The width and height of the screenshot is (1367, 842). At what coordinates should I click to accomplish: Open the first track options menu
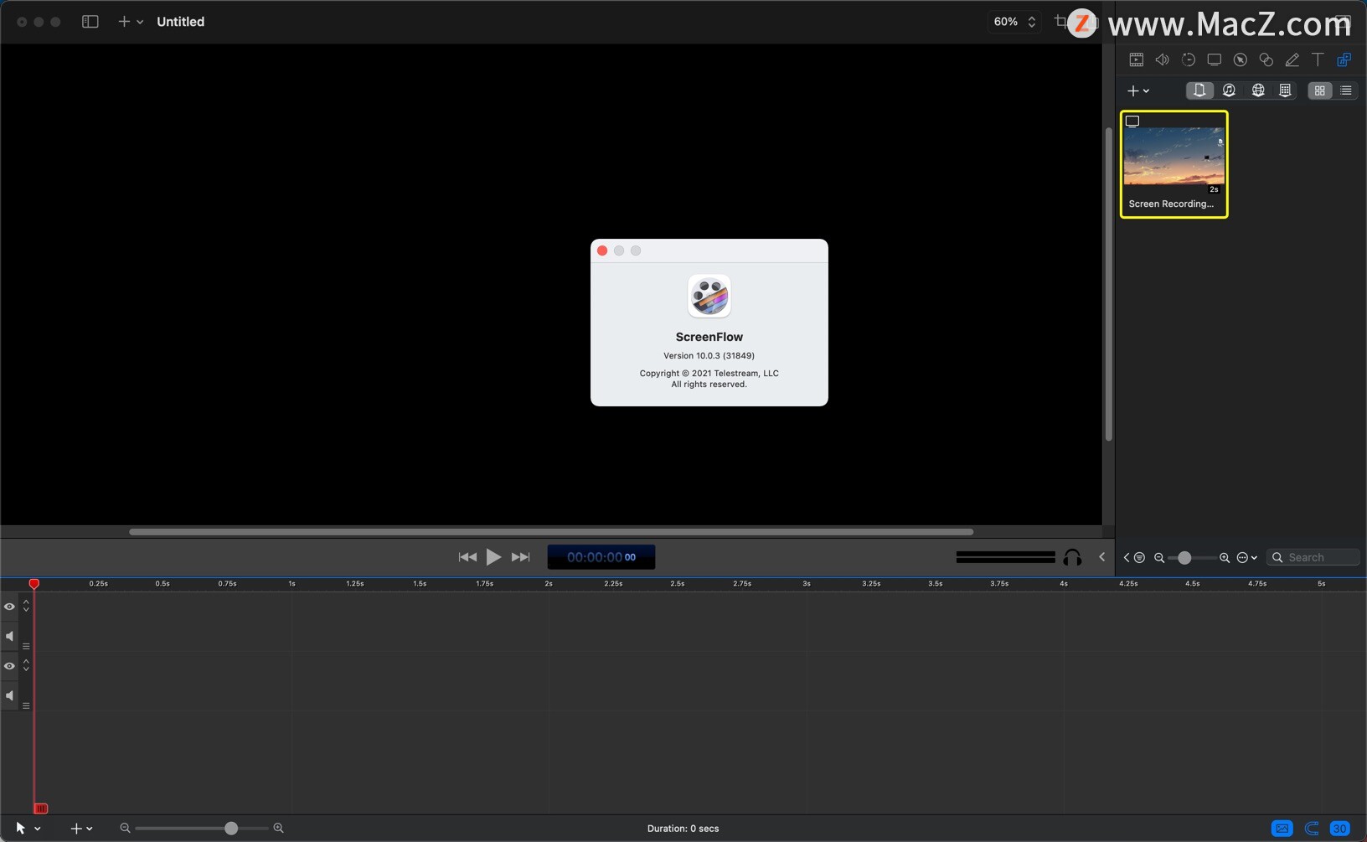(26, 646)
